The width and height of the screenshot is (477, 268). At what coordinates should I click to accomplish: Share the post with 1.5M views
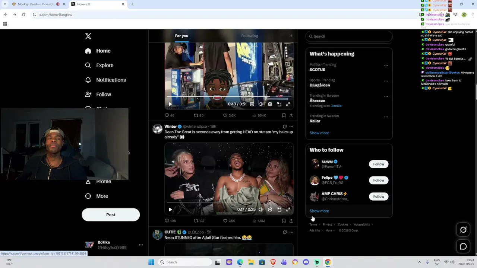pos(291,221)
